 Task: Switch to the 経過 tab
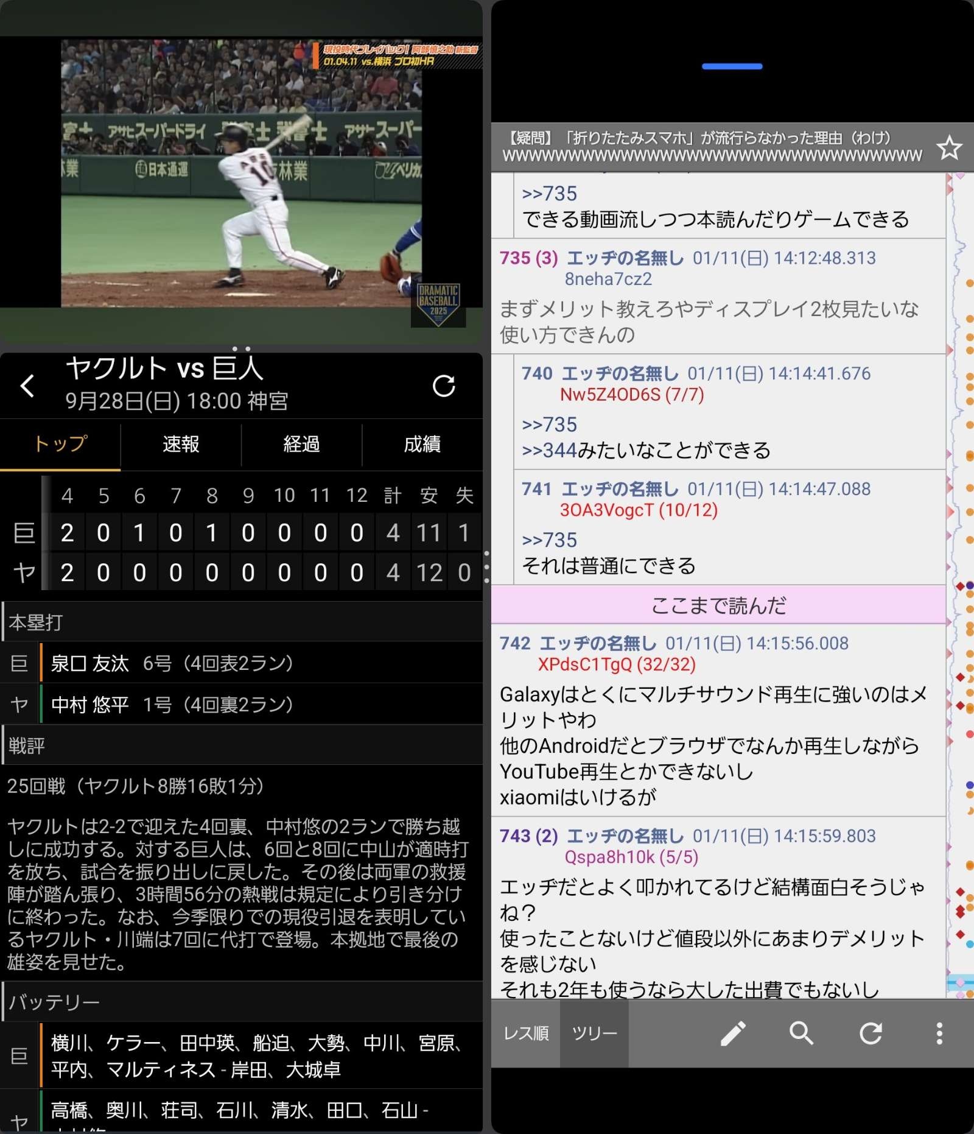point(301,444)
